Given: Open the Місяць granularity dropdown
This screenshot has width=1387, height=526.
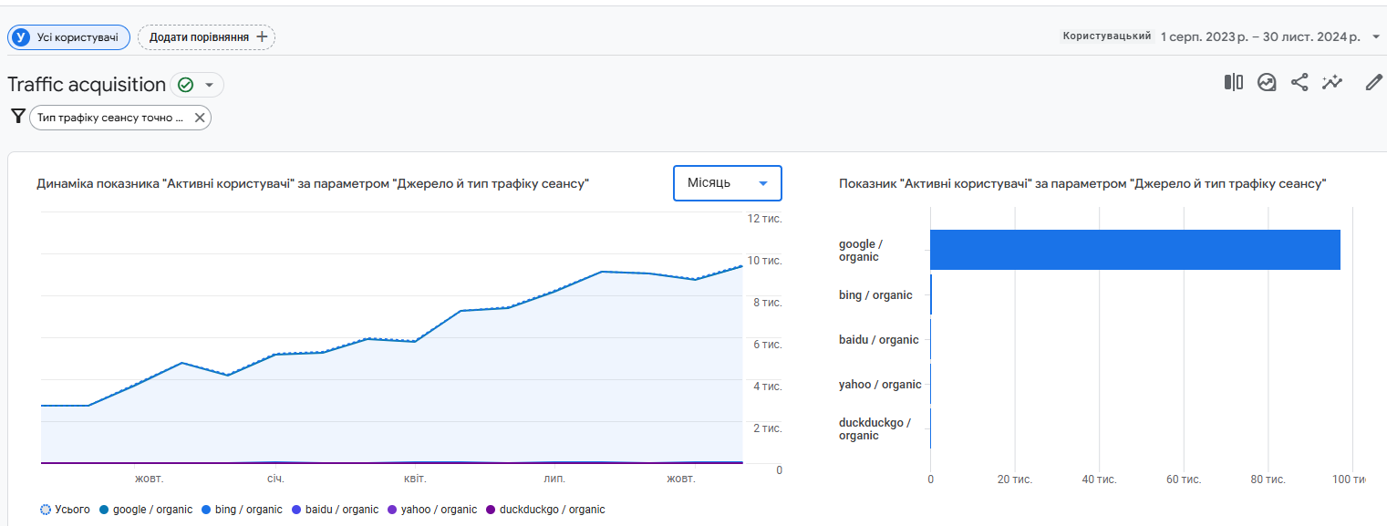Looking at the screenshot, I should point(728,183).
